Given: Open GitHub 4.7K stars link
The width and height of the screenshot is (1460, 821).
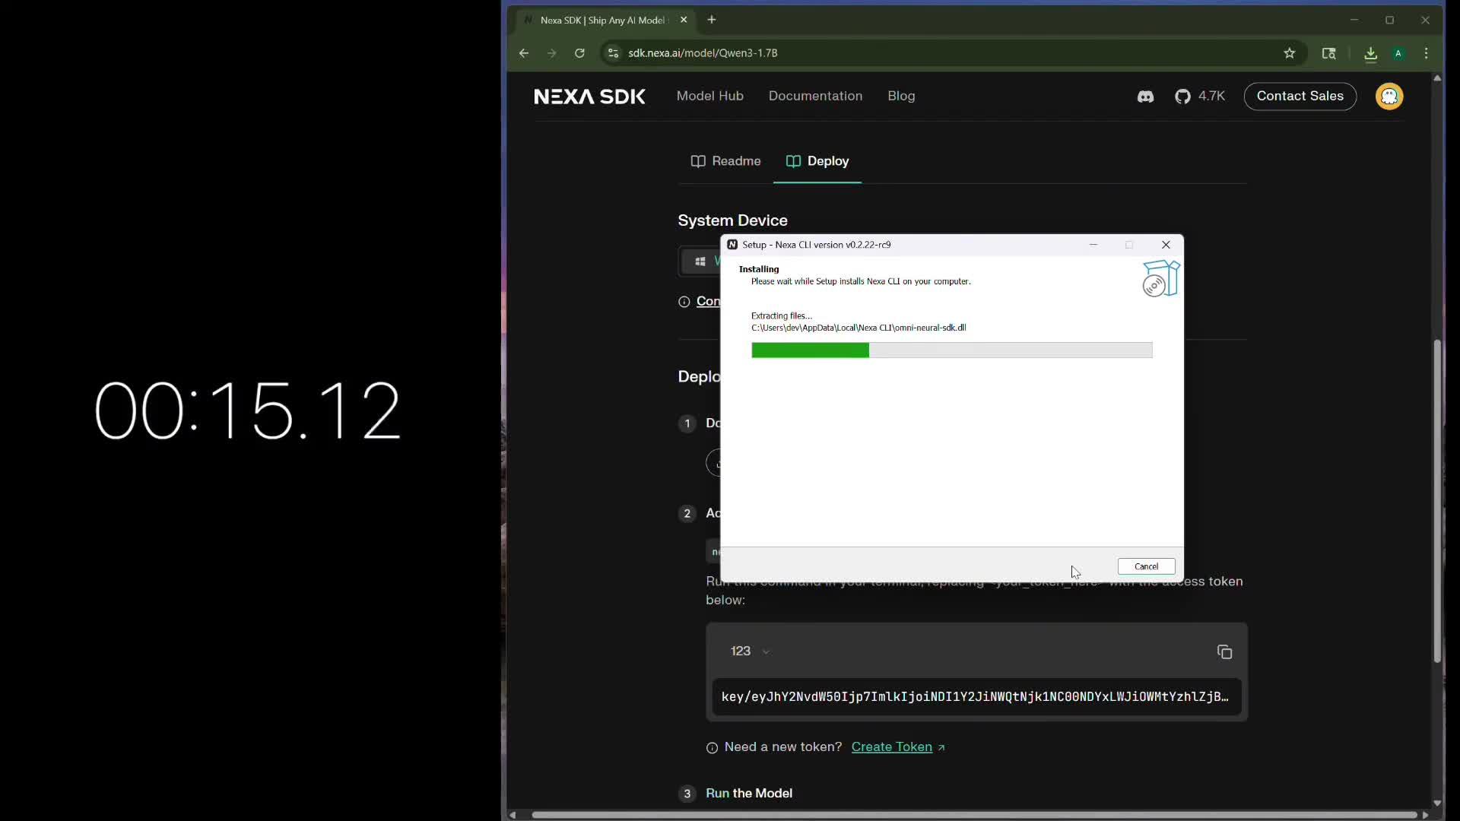Looking at the screenshot, I should point(1200,97).
